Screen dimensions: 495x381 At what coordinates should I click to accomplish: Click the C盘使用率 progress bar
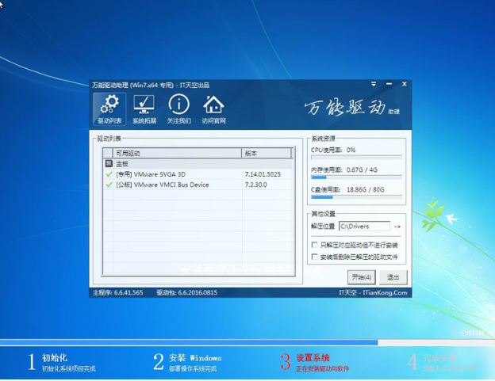[356, 197]
